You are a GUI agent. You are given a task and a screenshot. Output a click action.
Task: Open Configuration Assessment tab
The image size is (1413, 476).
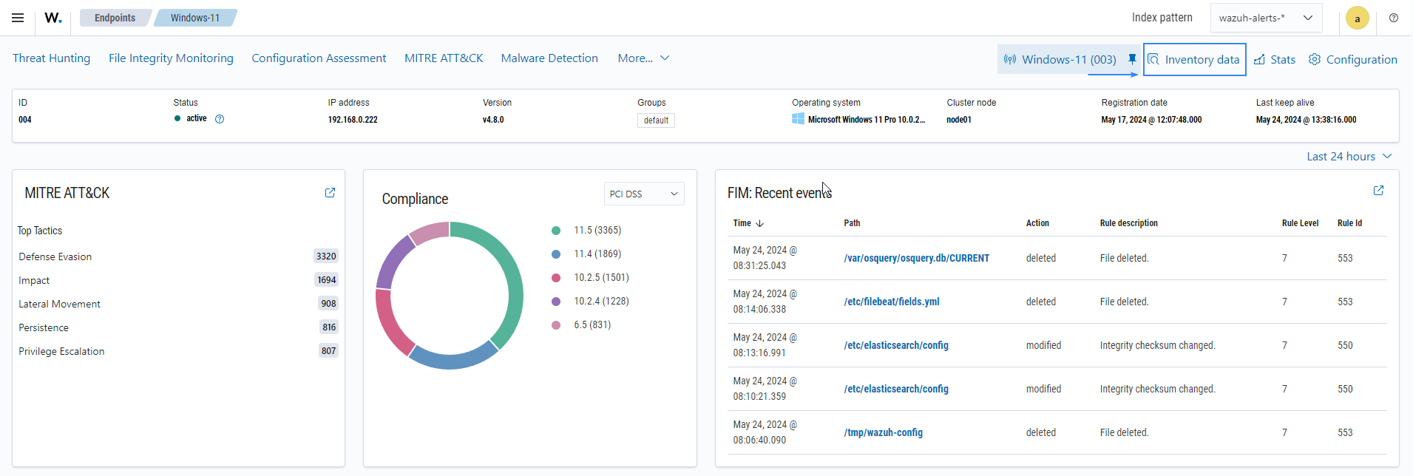pos(319,58)
